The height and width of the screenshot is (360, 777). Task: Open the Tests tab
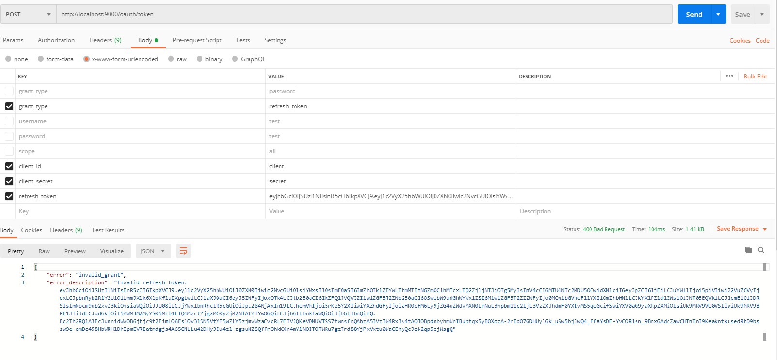(243, 40)
